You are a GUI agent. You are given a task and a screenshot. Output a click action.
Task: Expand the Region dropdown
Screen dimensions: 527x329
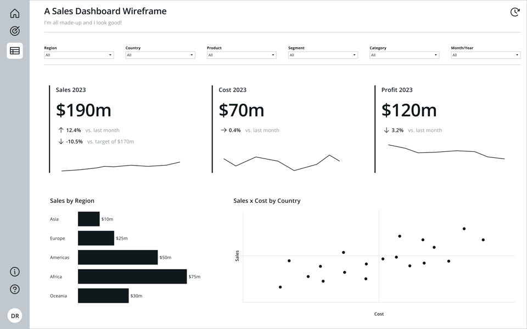coord(79,55)
